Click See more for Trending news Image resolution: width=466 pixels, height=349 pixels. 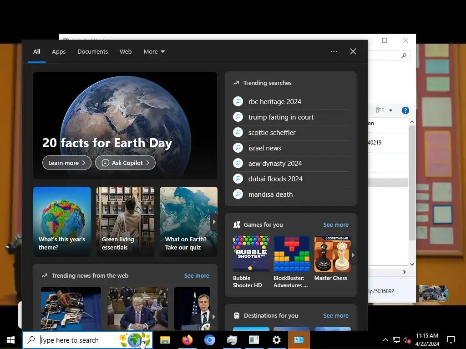pos(197,276)
